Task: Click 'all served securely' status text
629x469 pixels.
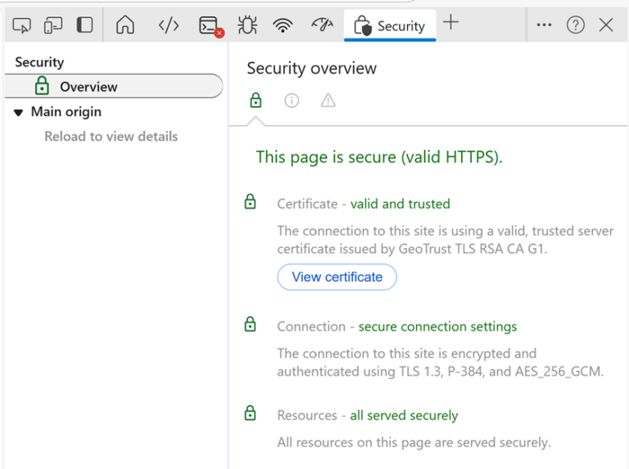Action: click(404, 415)
